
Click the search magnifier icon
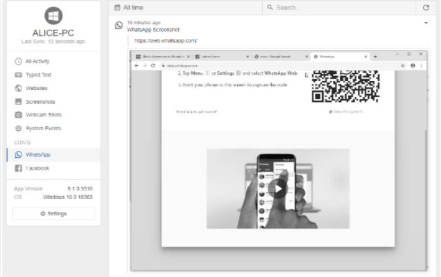pos(270,8)
